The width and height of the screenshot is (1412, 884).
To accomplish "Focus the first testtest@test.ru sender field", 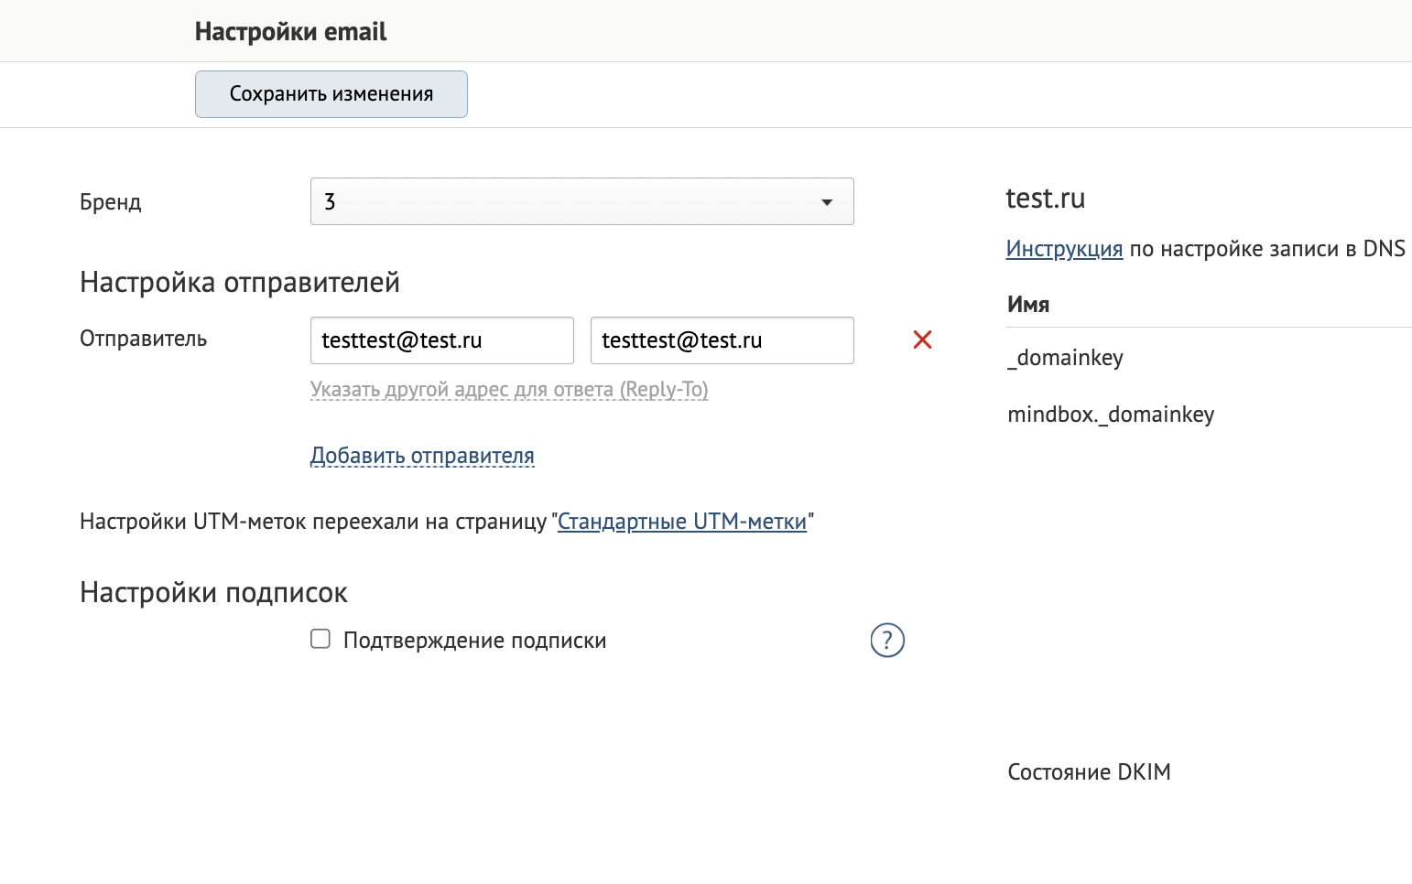I will coord(441,340).
